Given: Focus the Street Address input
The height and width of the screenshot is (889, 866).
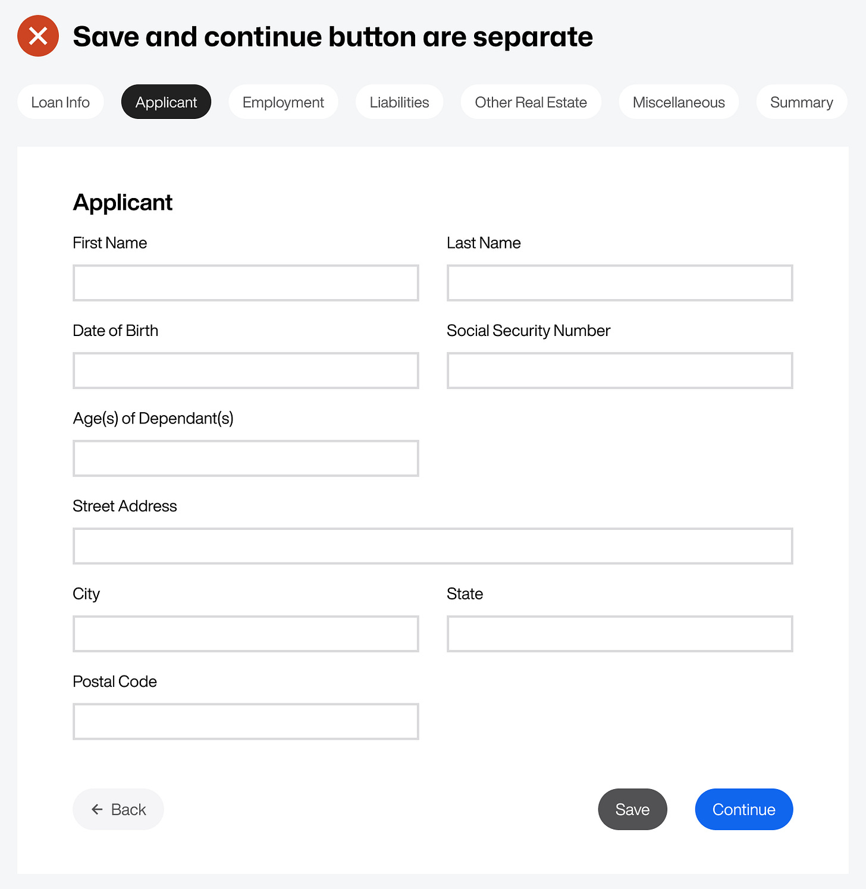Looking at the screenshot, I should tap(432, 546).
